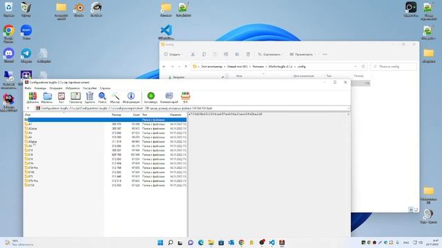442x248 pixels.
Task: Open the Blender desktop shortcut
Action: click(79, 9)
